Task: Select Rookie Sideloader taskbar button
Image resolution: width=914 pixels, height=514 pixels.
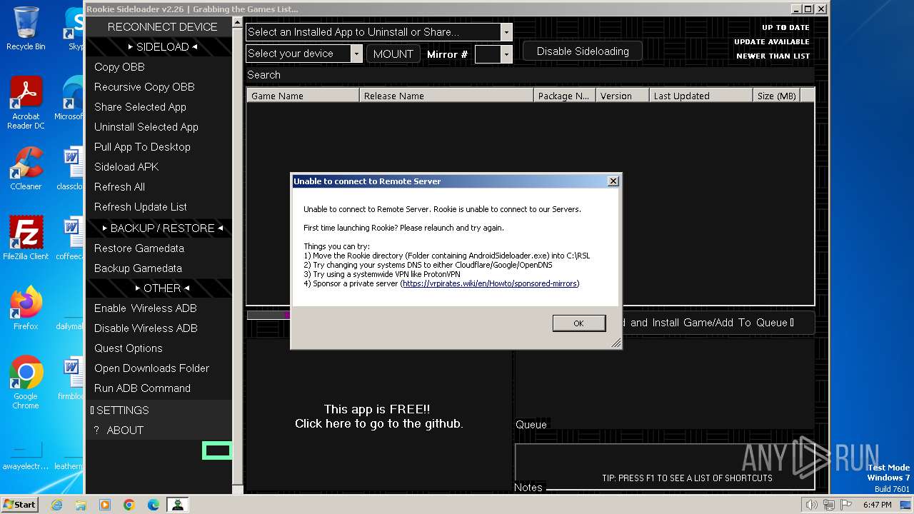Action: click(x=178, y=505)
